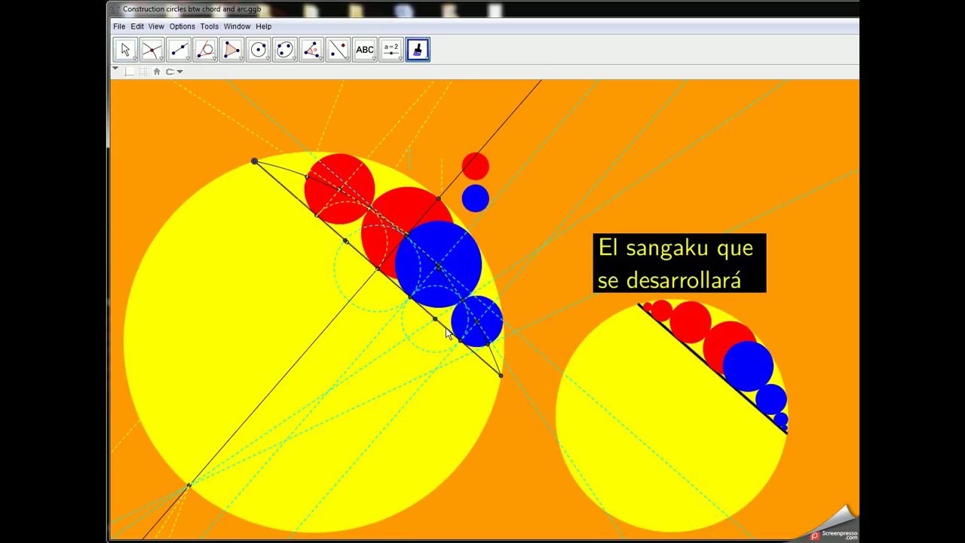Expand the Intersect point tool's submenu arrow
The height and width of the screenshot is (543, 965).
161,59
